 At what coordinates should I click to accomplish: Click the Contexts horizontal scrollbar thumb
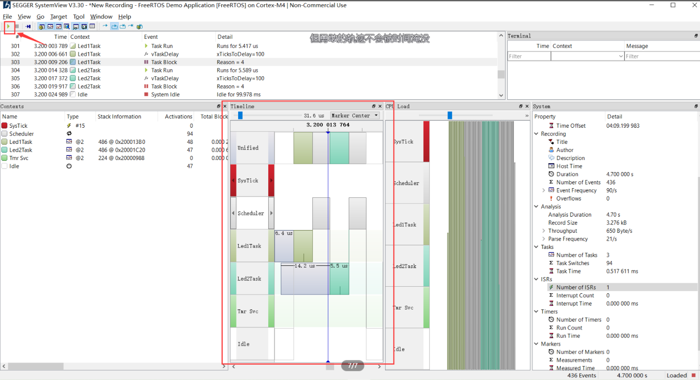click(x=36, y=366)
